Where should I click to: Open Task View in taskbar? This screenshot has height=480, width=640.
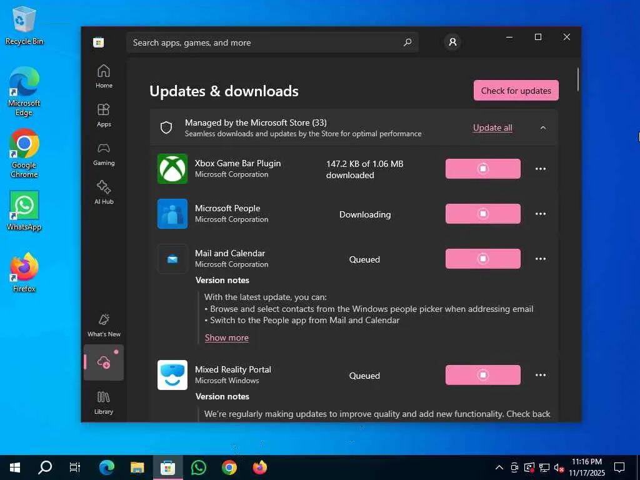[x=75, y=467]
